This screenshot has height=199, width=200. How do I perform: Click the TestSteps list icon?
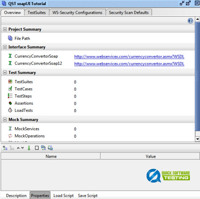coord(10,96)
